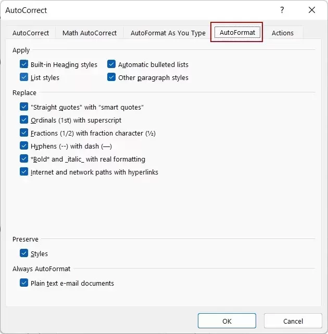
Task: Toggle Other paragraph styles checkbox
Action: [111, 77]
